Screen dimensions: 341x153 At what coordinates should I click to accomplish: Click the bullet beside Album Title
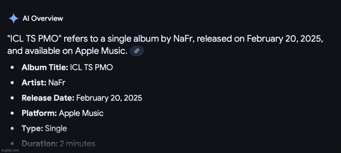point(12,68)
